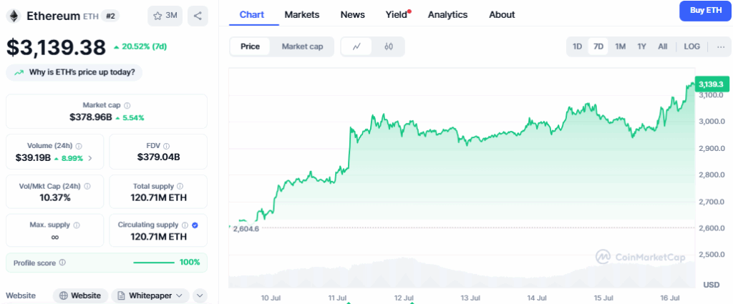Switch to the Analytics tab
733x304 pixels.
click(447, 14)
